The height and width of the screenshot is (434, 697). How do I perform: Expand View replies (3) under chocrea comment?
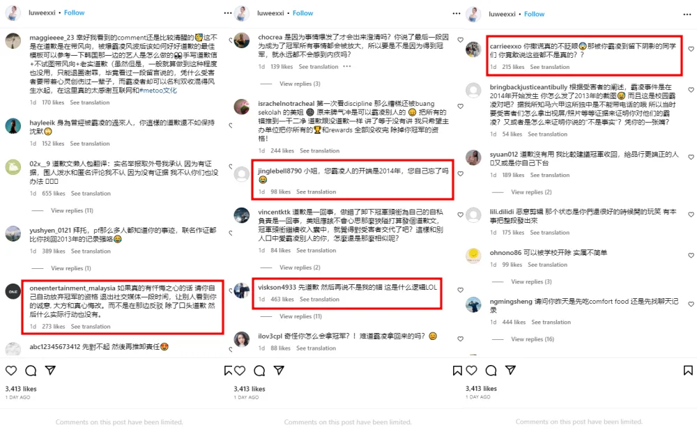[300, 84]
